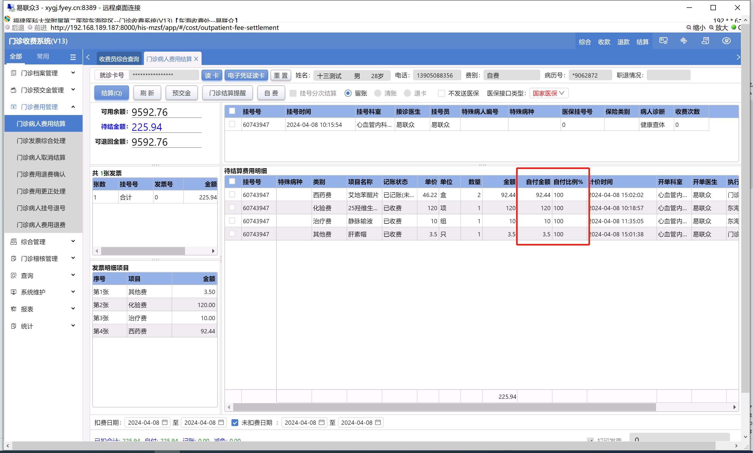This screenshot has height=453, width=753.
Task: Enable the 不发送医保 checkbox
Action: (441, 93)
